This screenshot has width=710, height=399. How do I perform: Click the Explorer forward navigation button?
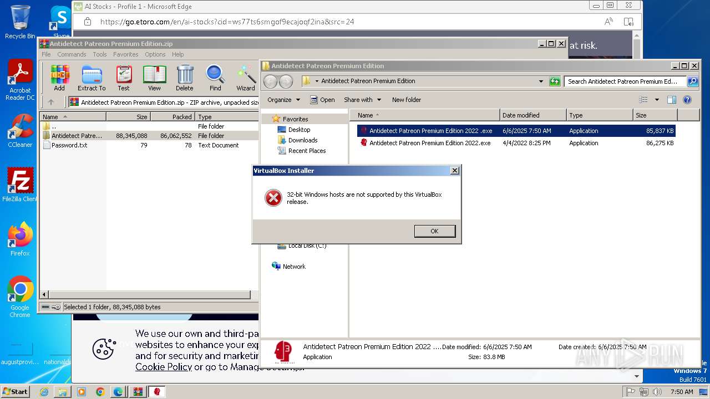286,81
